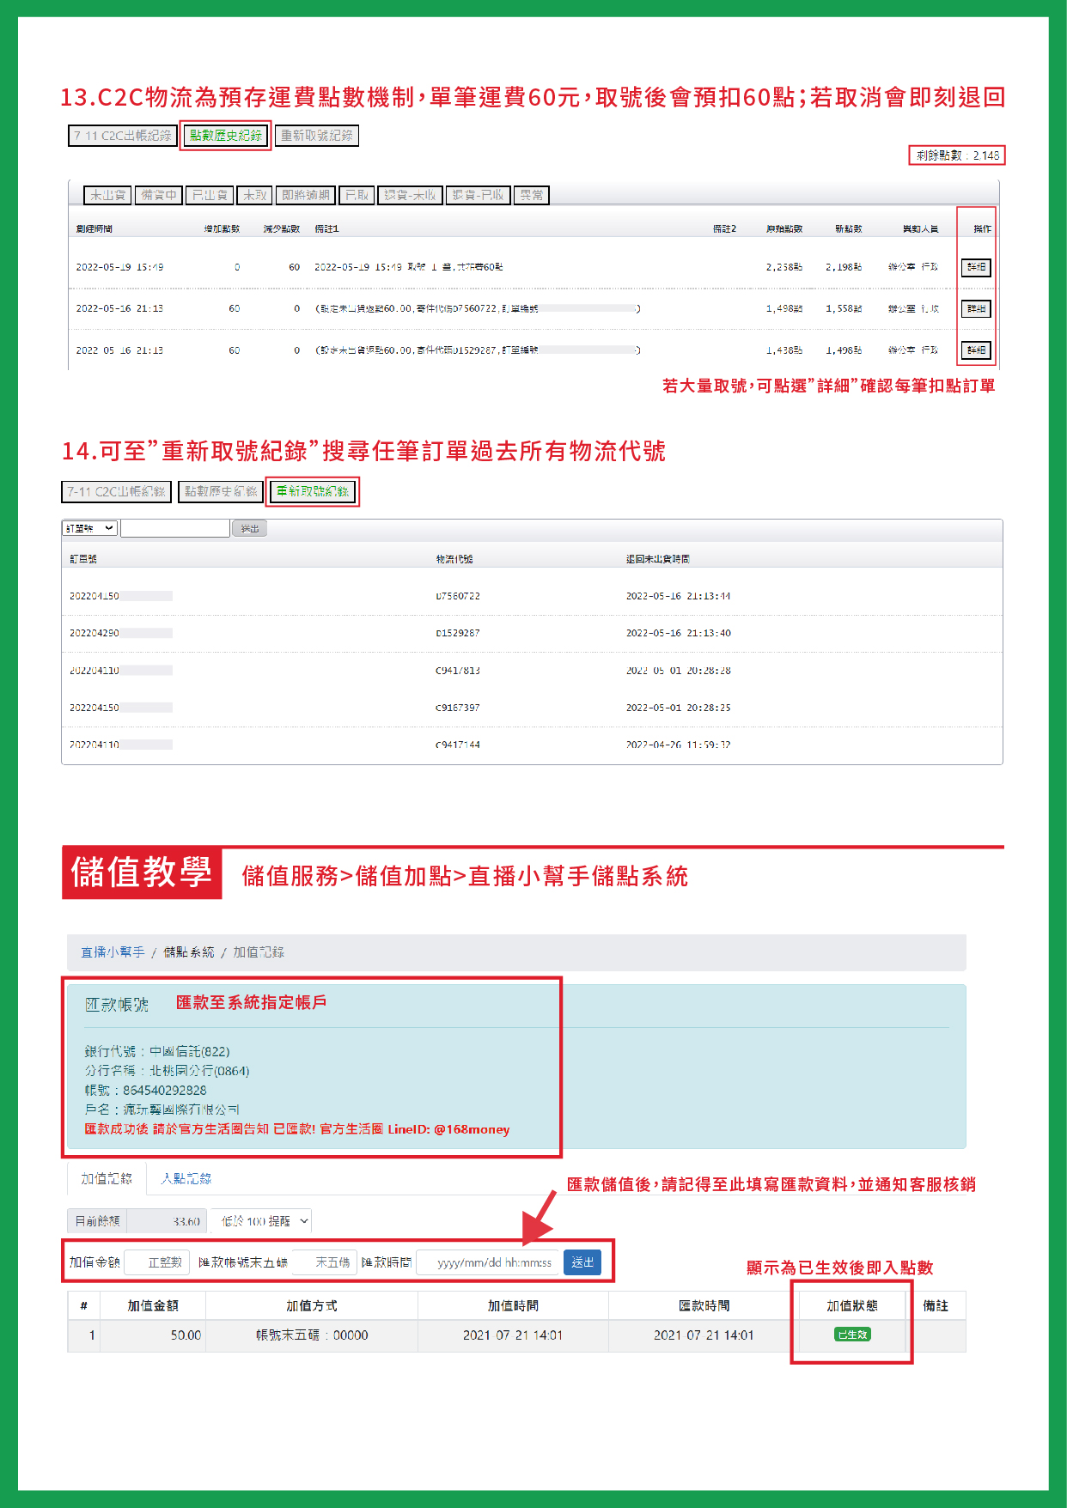Select the 即將逾期 status filter

tap(306, 196)
